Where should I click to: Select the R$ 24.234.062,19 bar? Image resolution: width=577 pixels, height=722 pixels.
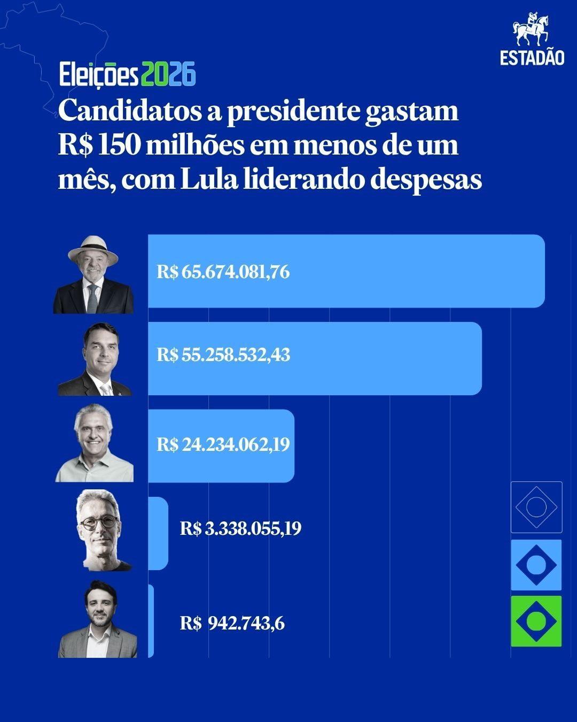(221, 446)
